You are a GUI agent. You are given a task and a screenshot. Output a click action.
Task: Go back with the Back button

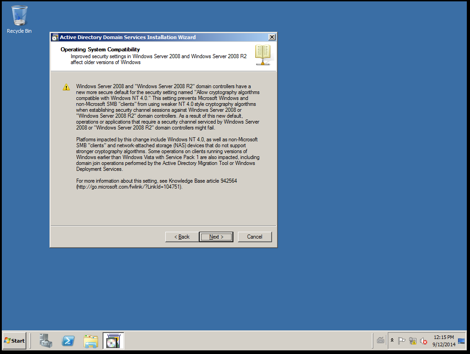(x=182, y=237)
